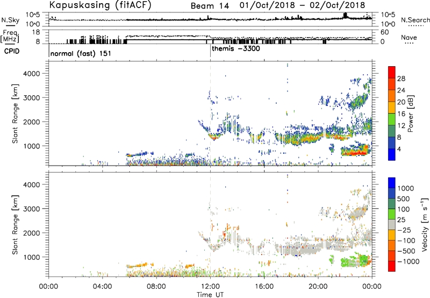Click the date range '01/Oct/2018 - 02/Oct/2018'
The width and height of the screenshot is (430, 298).
point(302,5)
